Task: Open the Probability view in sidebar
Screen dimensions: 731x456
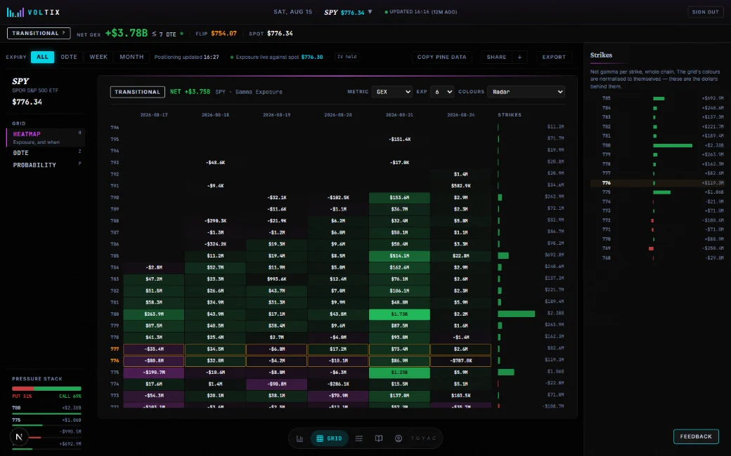Action: (46, 165)
